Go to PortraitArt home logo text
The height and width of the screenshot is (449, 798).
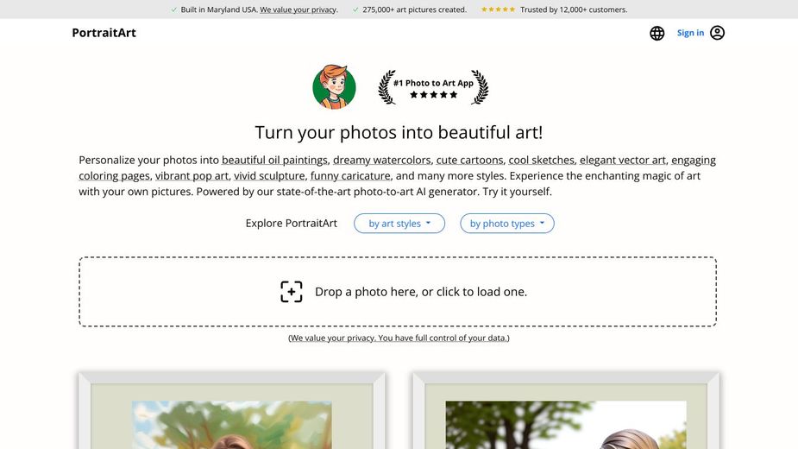[104, 33]
